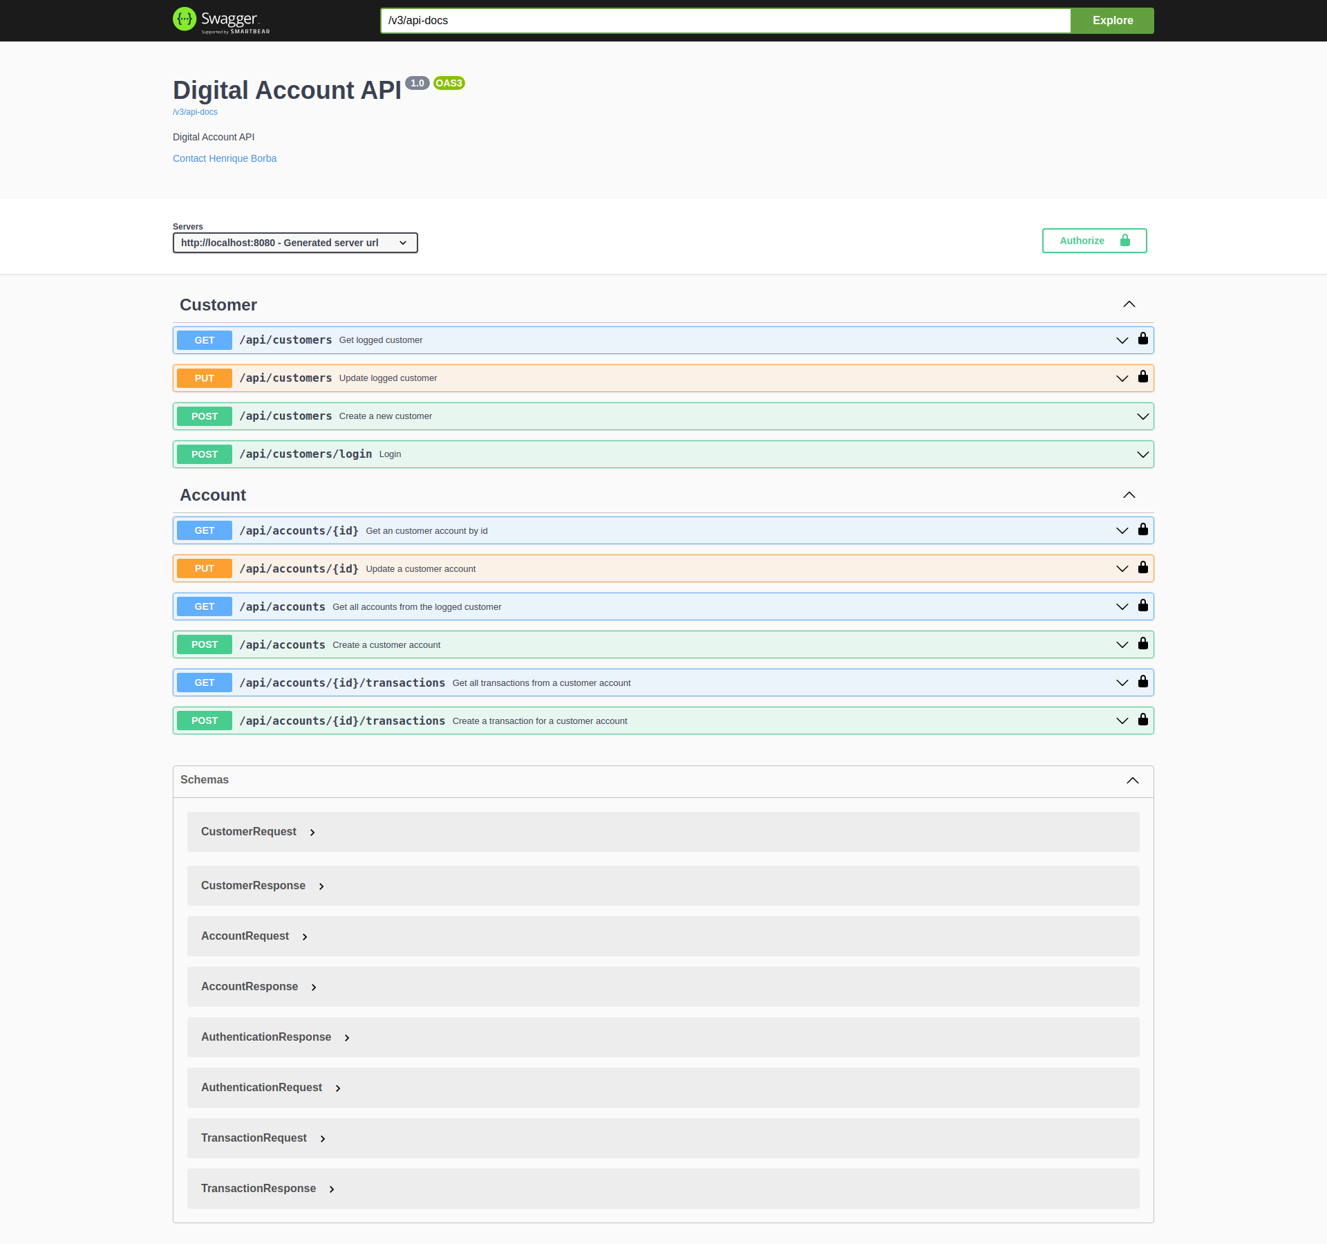Click PUT badge for Update a customer account
The height and width of the screenshot is (1244, 1327).
click(x=205, y=568)
